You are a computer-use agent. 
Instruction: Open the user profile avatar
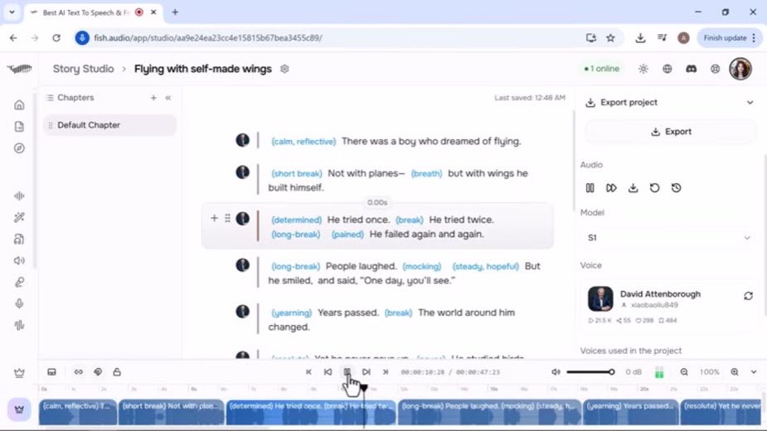pyautogui.click(x=740, y=69)
